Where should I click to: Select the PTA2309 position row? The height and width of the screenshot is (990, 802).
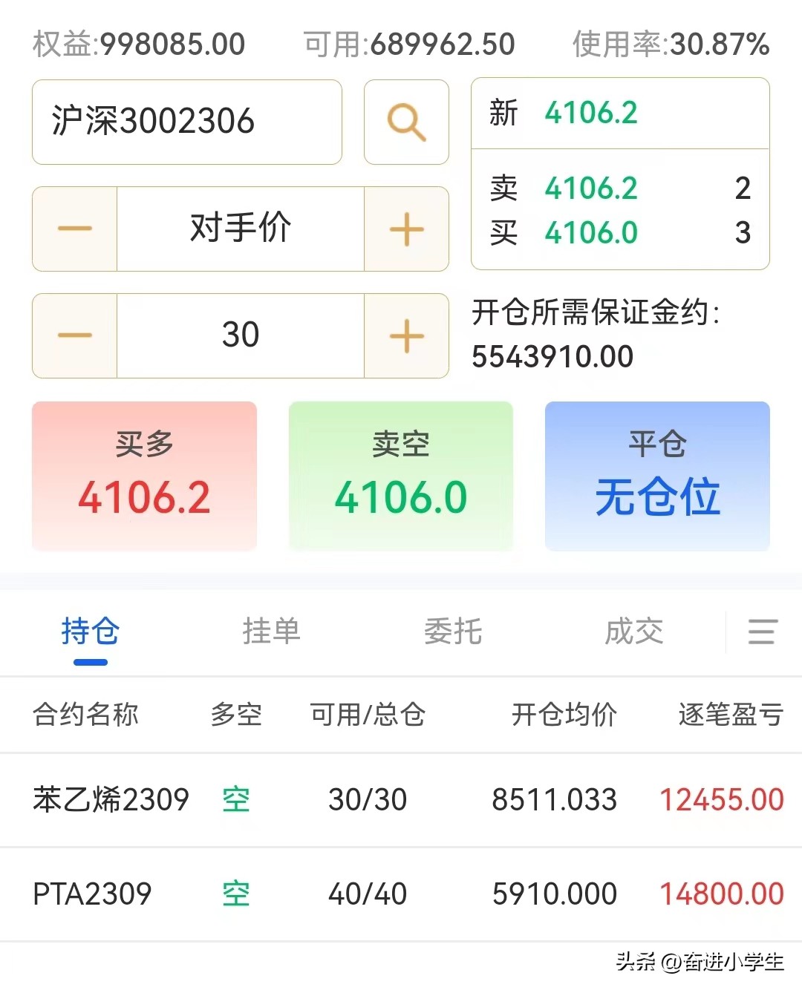(401, 894)
